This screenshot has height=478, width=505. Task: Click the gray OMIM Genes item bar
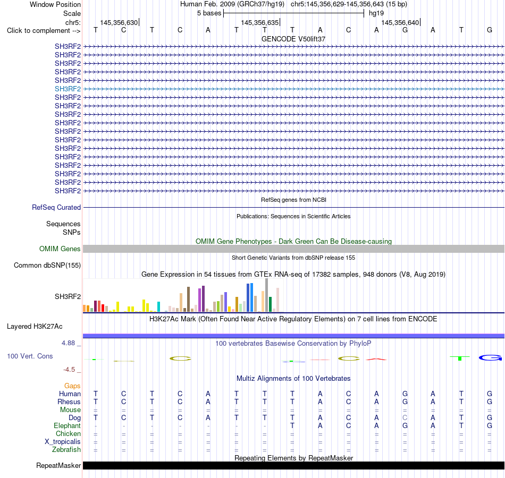point(293,249)
